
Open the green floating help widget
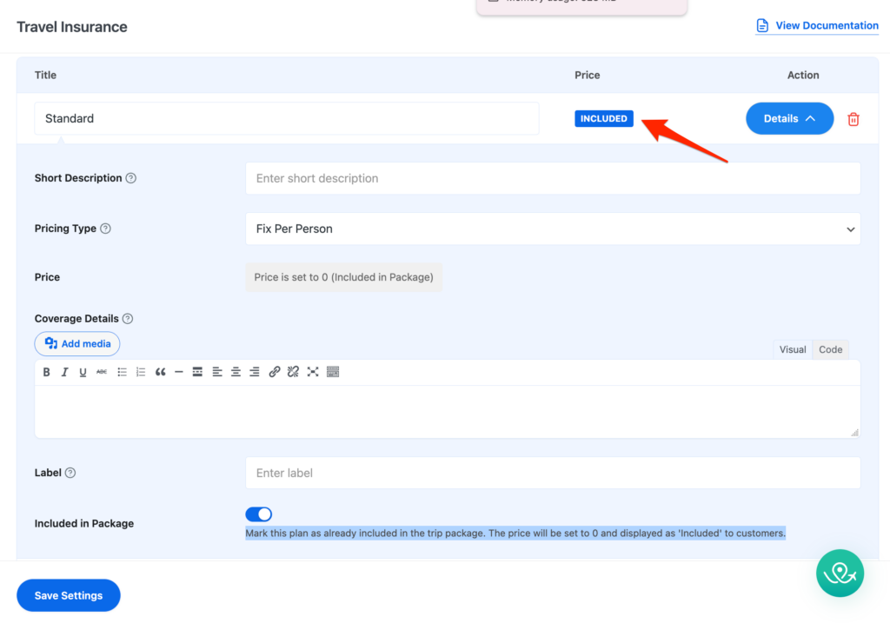click(x=840, y=573)
